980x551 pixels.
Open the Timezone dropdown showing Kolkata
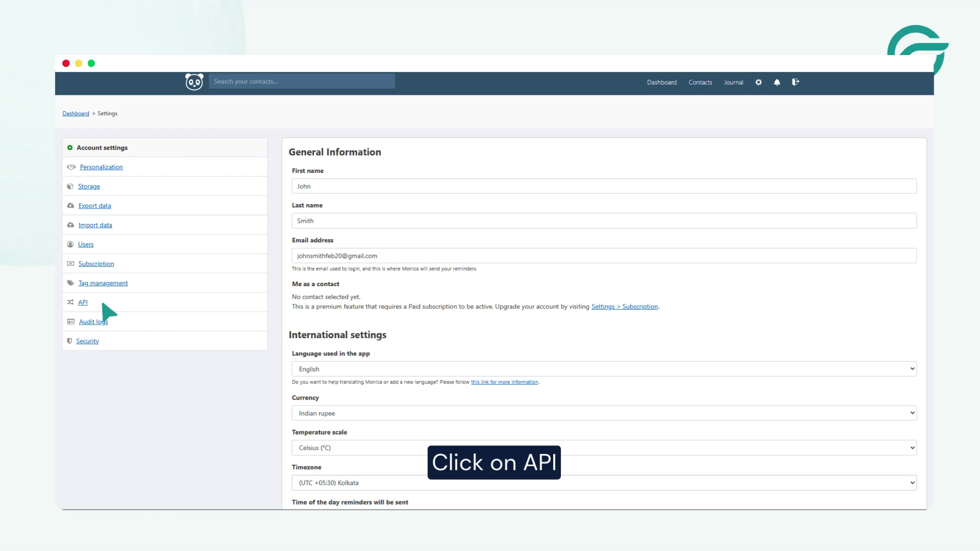tap(604, 483)
